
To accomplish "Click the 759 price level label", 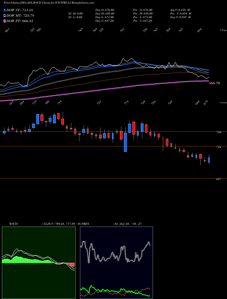I will tap(218, 132).
